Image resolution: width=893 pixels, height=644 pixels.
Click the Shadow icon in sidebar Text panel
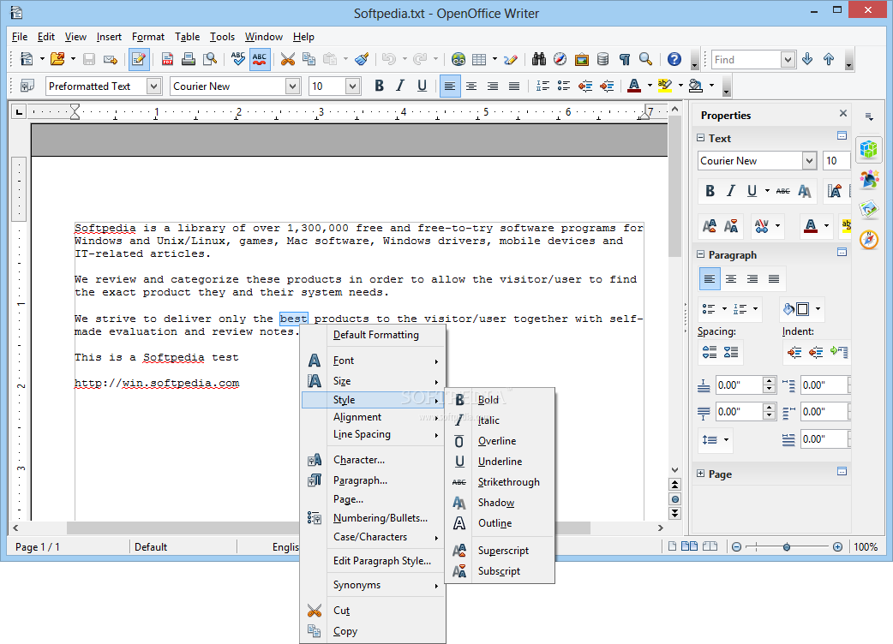point(804,191)
